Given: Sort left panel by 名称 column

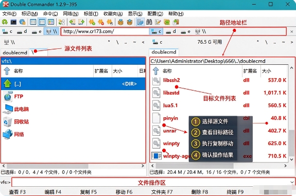Looking at the screenshot, I should (x=19, y=71).
